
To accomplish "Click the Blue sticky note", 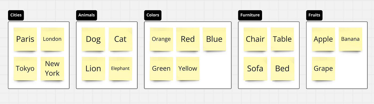I will 214,39.
